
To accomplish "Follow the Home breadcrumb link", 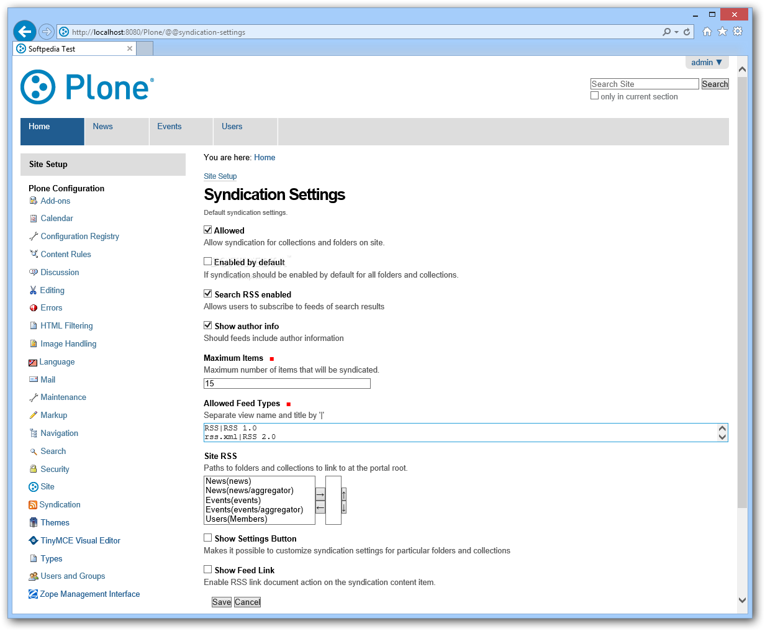I will 265,158.
